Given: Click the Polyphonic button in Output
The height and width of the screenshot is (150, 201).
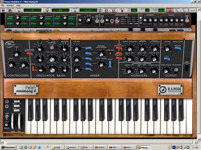Looking at the screenshot, I should pyautogui.click(x=176, y=70).
